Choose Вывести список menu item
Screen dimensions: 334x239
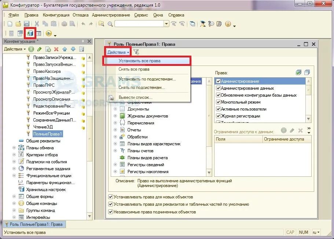pos(148,97)
